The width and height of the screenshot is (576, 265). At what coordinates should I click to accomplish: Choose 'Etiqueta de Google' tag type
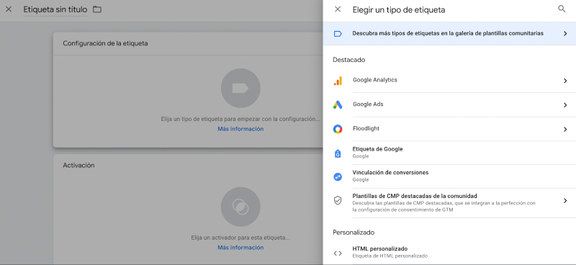click(449, 153)
